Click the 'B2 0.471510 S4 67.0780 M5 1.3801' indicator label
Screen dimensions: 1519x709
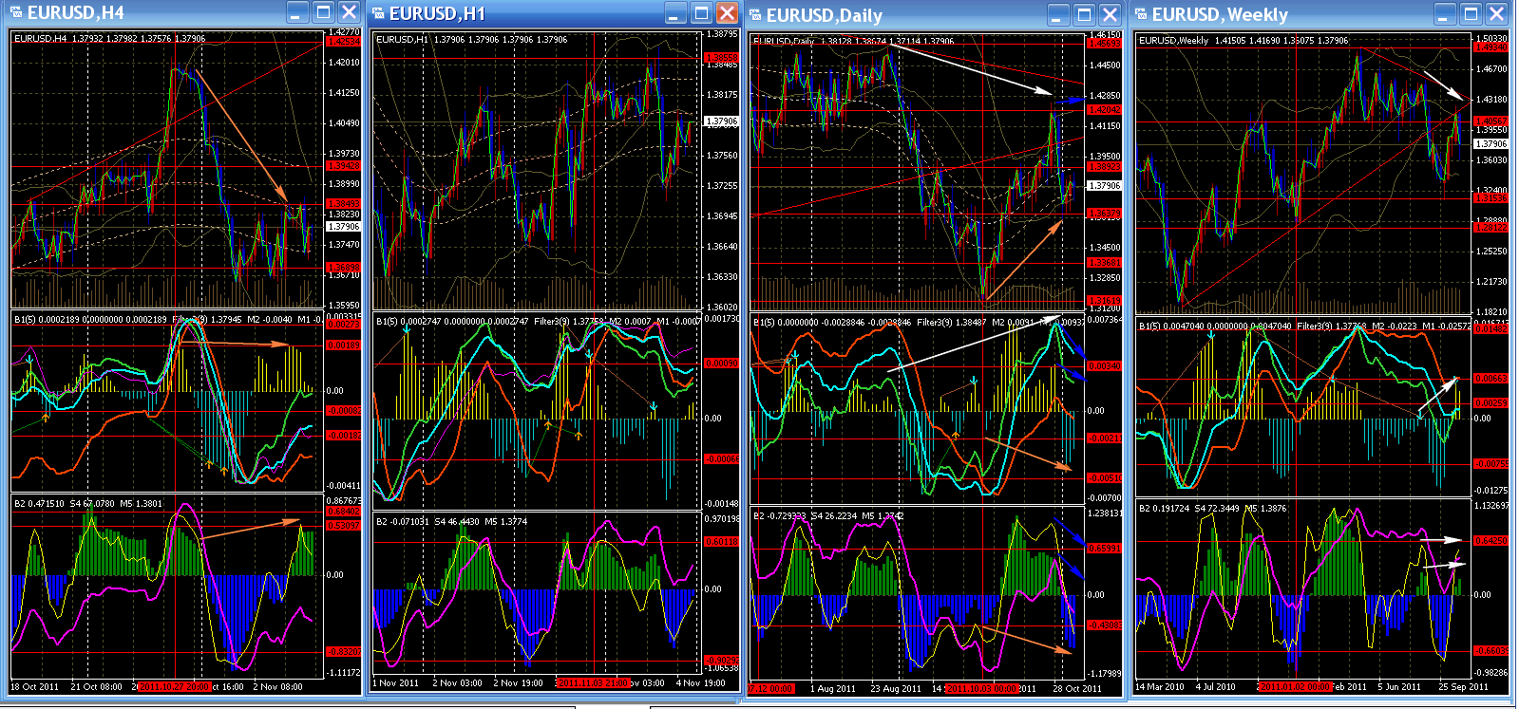click(88, 504)
